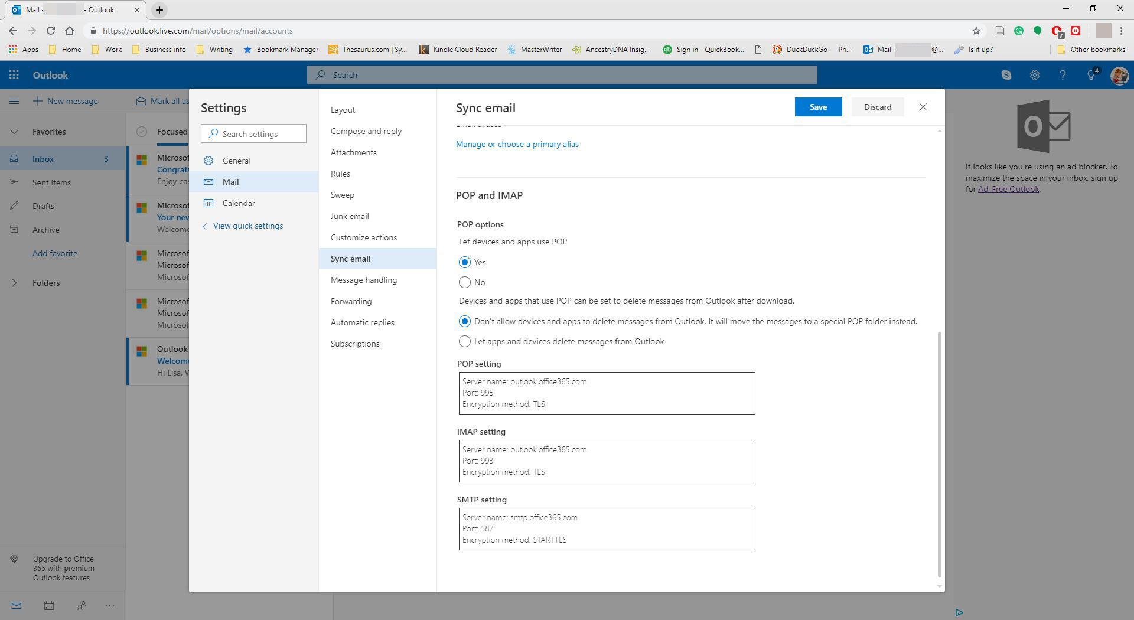
Task: Click View quick settings back link
Action: click(x=243, y=226)
